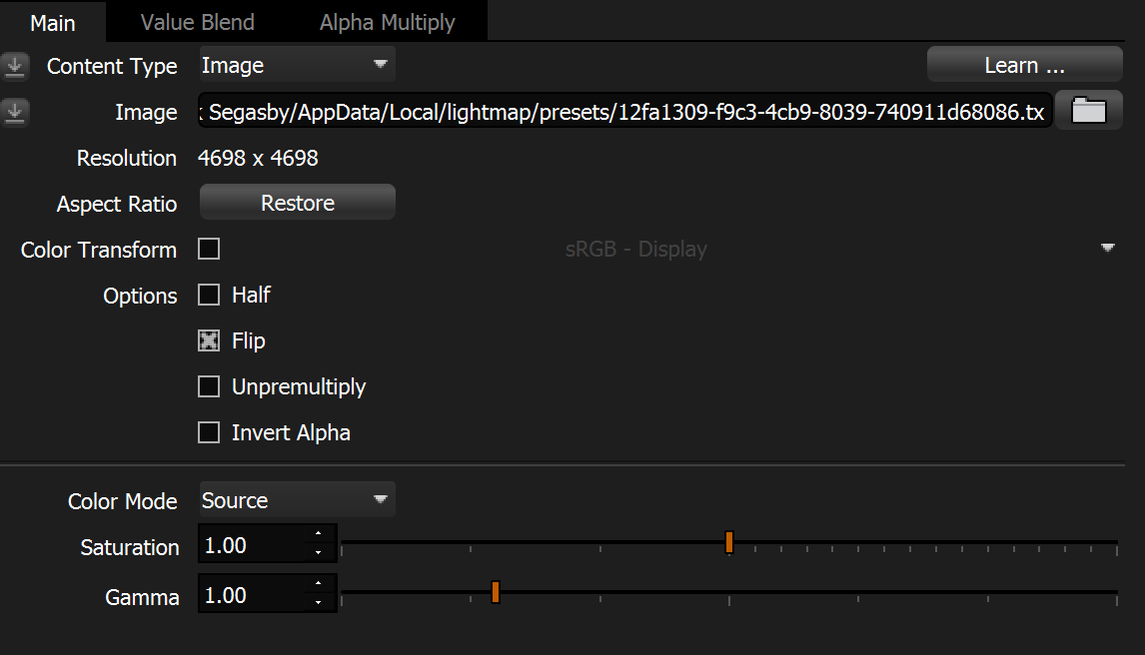
Task: Switch to the Value Blend tab
Action: (x=198, y=22)
